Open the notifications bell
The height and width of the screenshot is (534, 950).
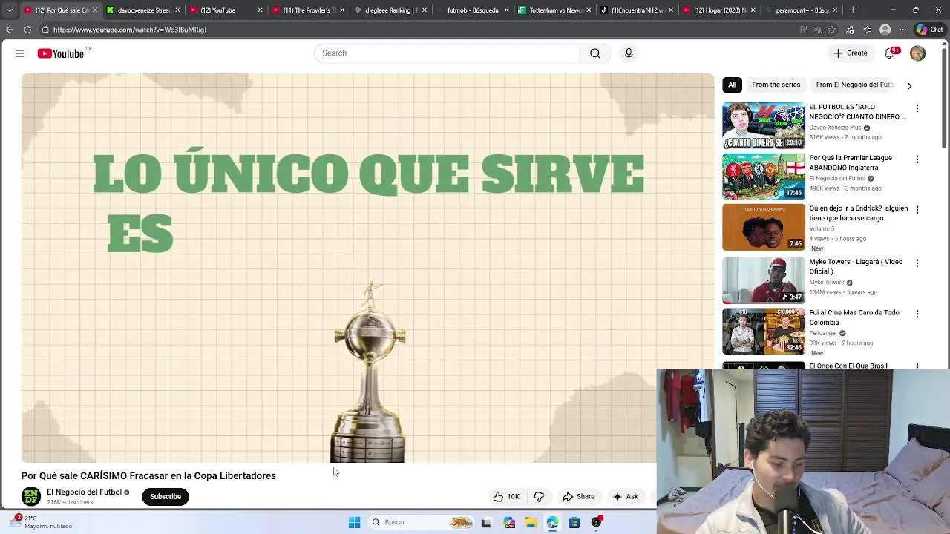(x=890, y=53)
